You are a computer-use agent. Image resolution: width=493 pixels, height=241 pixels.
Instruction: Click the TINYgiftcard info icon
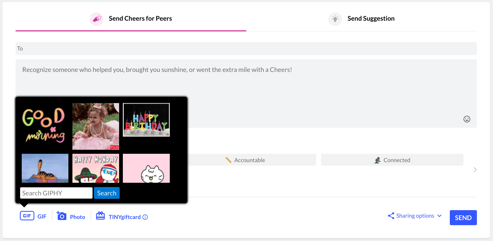[145, 217]
